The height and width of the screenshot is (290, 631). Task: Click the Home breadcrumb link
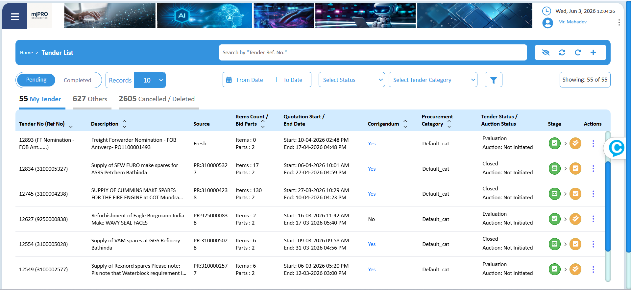(x=26, y=53)
